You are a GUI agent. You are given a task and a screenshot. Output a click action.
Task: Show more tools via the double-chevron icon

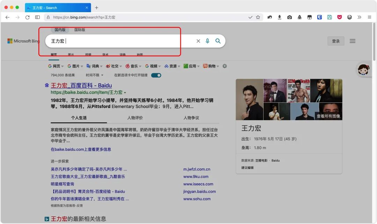(x=360, y=17)
